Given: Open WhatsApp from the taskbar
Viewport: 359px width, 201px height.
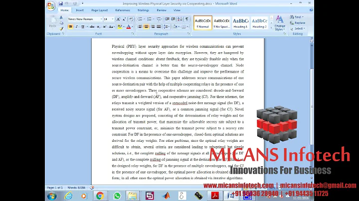Looking at the screenshot, I should [117, 196].
